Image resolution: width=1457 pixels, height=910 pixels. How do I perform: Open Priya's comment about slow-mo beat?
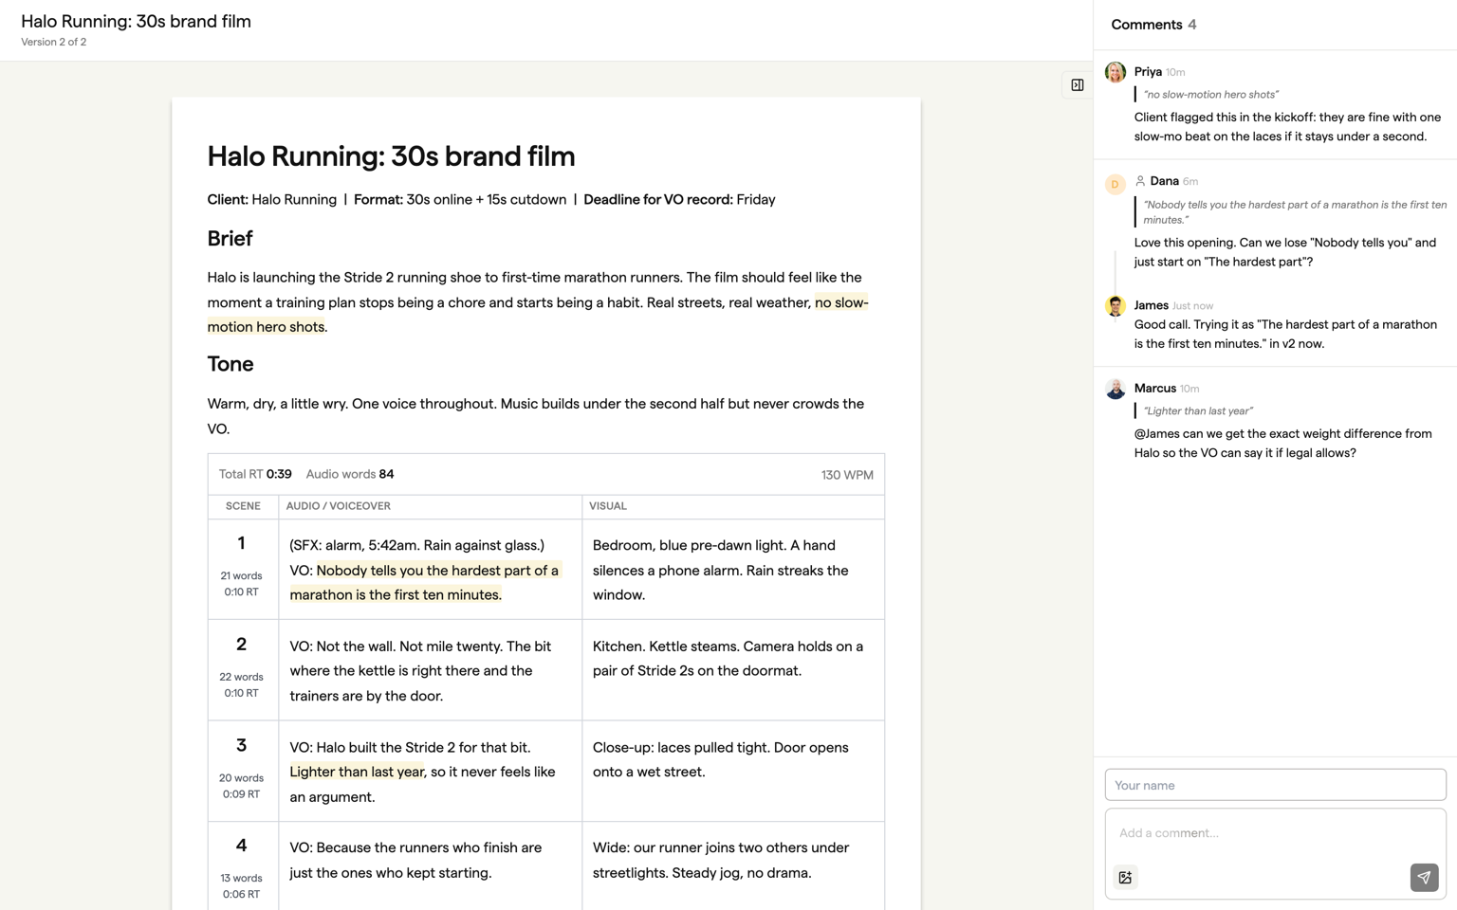[x=1287, y=127]
